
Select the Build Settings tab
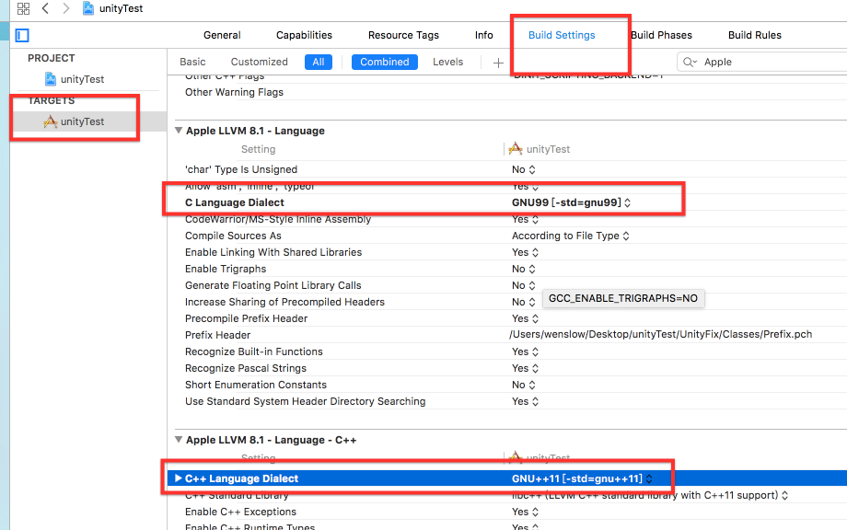(562, 35)
